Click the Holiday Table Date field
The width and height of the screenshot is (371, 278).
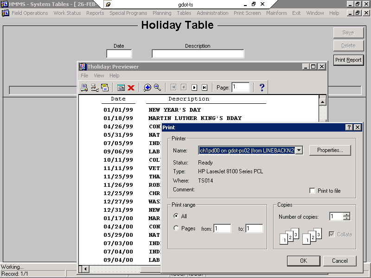point(119,54)
